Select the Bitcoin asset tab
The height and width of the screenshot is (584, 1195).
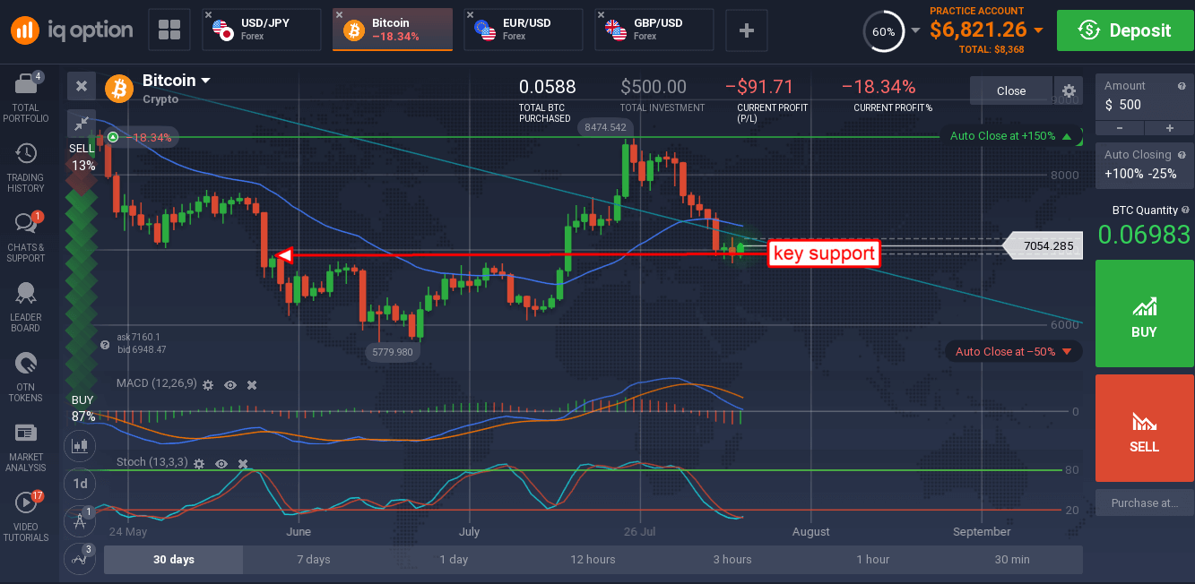coord(393,30)
